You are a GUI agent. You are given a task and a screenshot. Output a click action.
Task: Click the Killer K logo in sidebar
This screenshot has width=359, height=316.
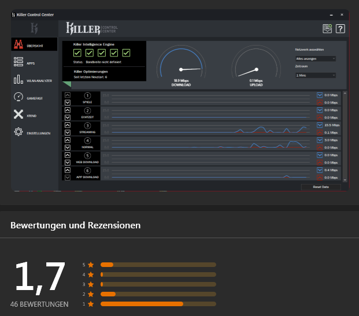tap(34, 28)
